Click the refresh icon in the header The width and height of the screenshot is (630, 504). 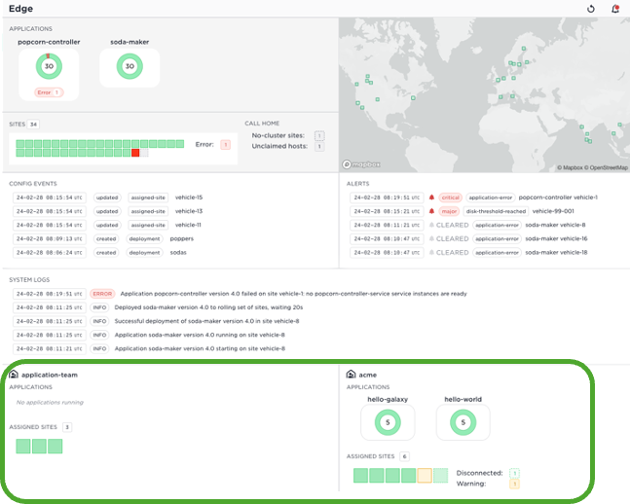point(591,9)
